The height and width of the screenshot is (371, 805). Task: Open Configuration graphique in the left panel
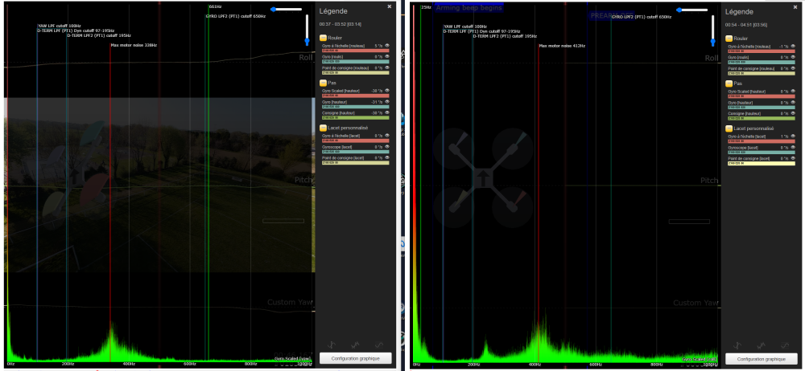[x=355, y=358]
